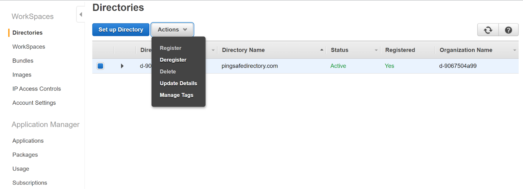Image resolution: width=523 pixels, height=189 pixels.
Task: Open Account Settings page
Action: pos(34,103)
